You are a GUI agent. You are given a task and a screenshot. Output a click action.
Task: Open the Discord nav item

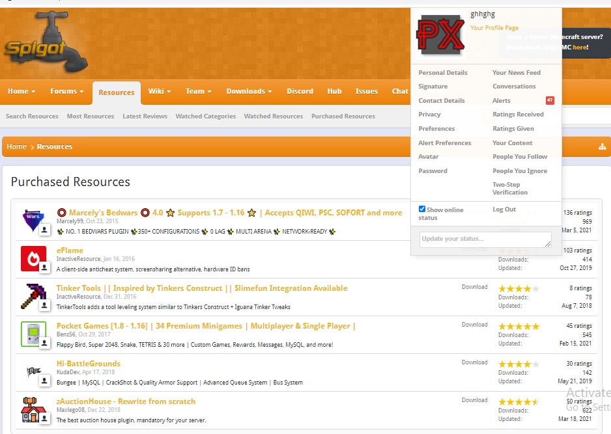[300, 91]
